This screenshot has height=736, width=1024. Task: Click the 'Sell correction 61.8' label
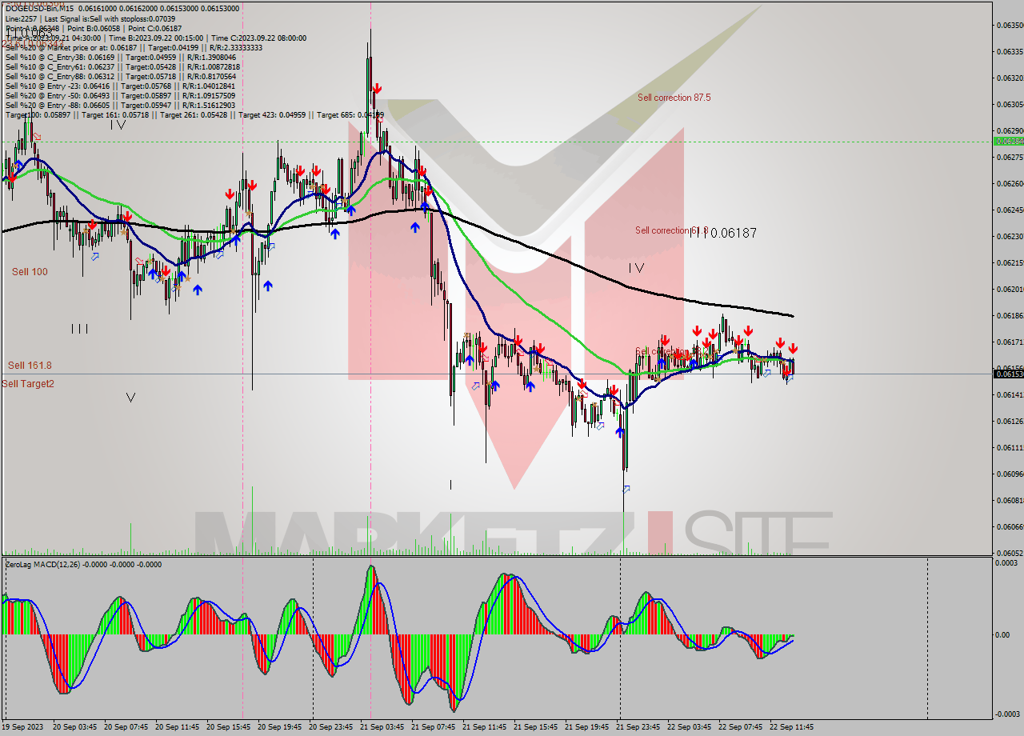tap(671, 230)
